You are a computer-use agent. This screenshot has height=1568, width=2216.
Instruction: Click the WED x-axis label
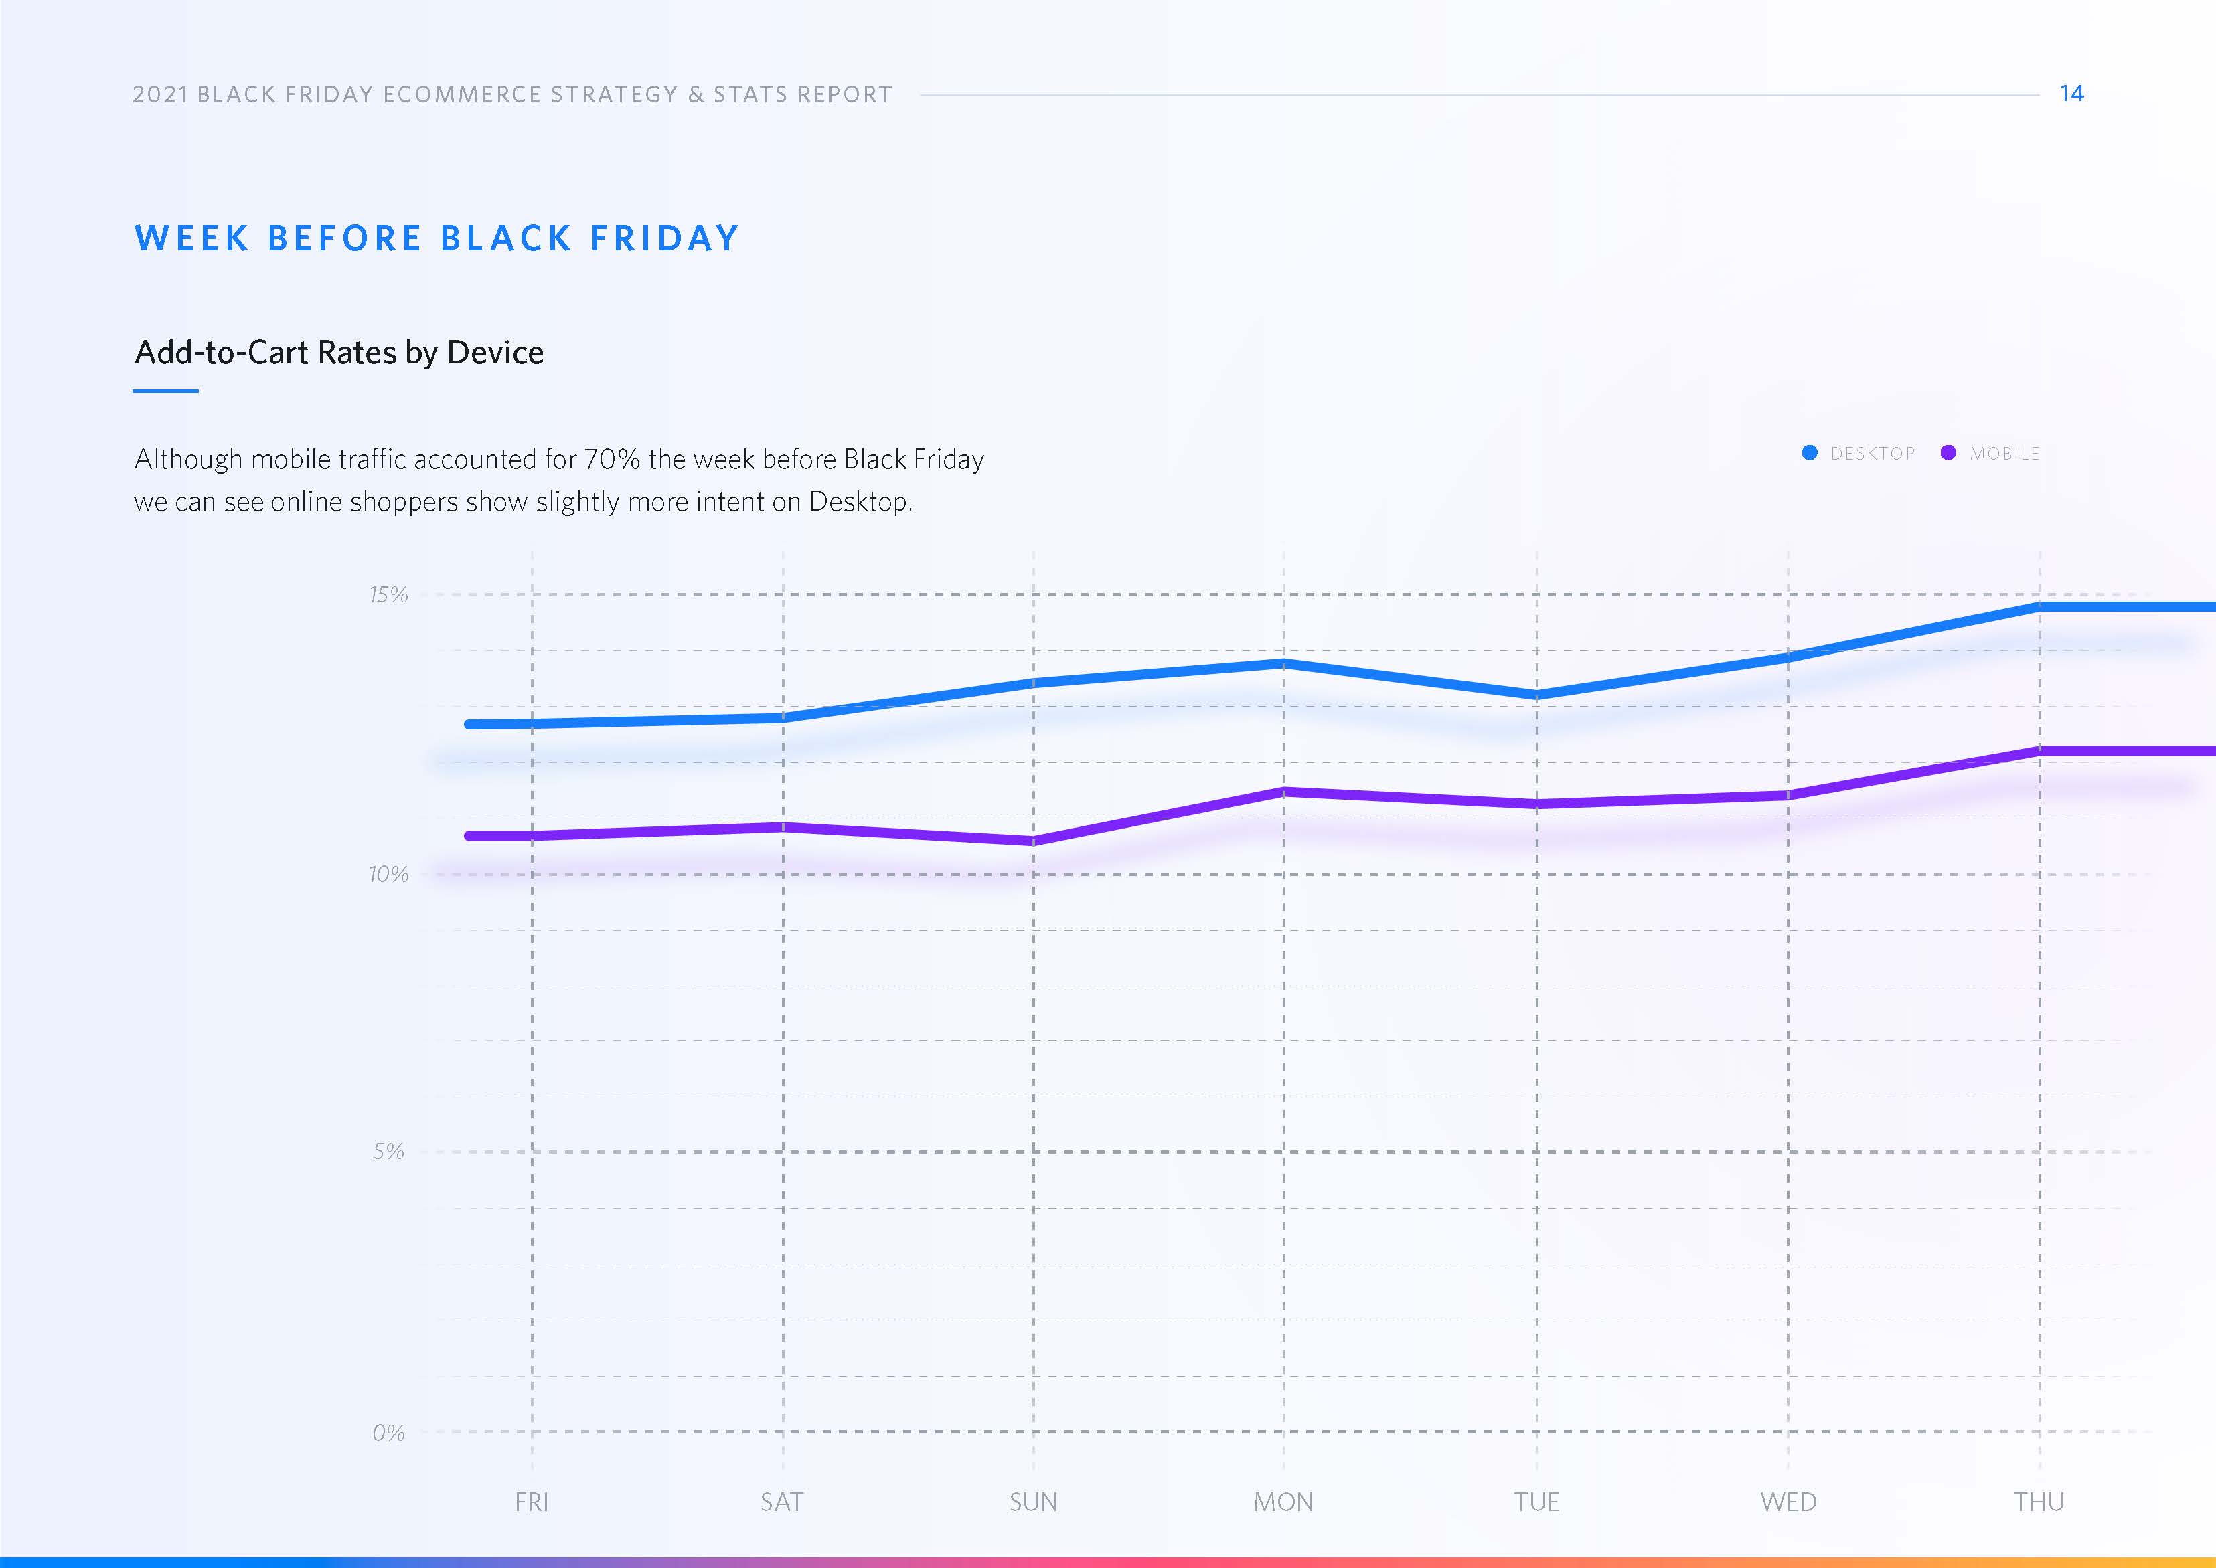coord(1788,1502)
